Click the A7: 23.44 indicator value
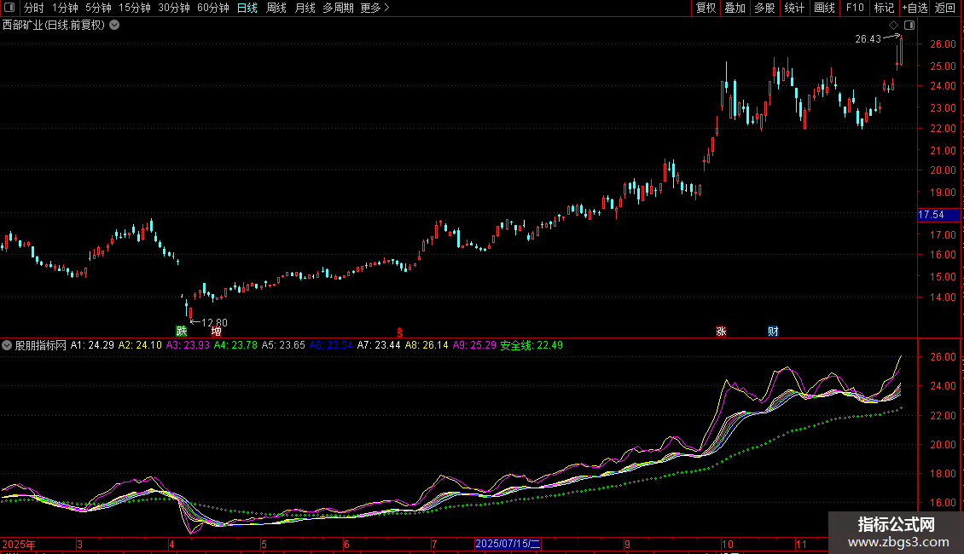This screenshot has height=554, width=964. (379, 345)
